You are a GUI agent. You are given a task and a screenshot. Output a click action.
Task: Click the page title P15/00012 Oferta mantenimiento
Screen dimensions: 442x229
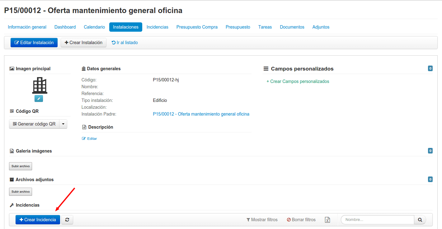93,11
